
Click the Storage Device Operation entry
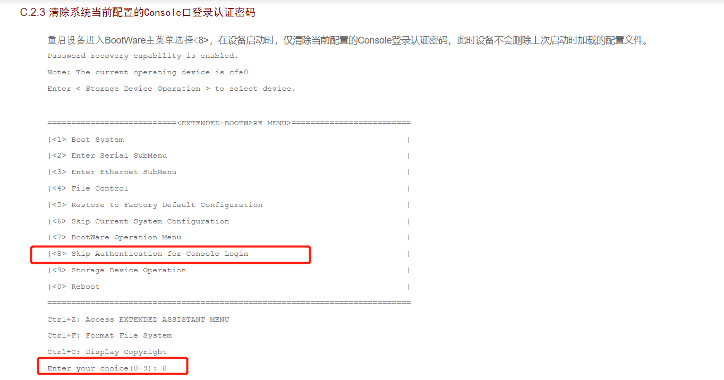point(117,270)
